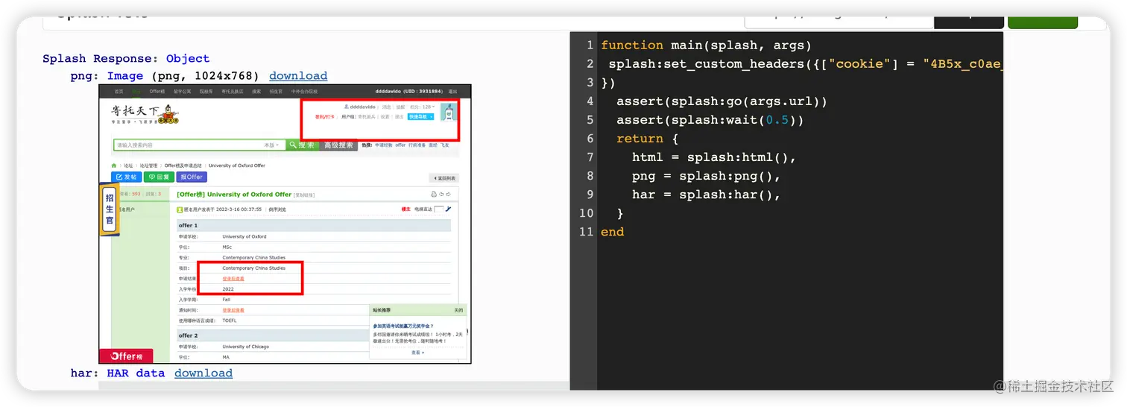Click the HAR data download link
Viewport: 1127px width, 407px height.
click(203, 373)
